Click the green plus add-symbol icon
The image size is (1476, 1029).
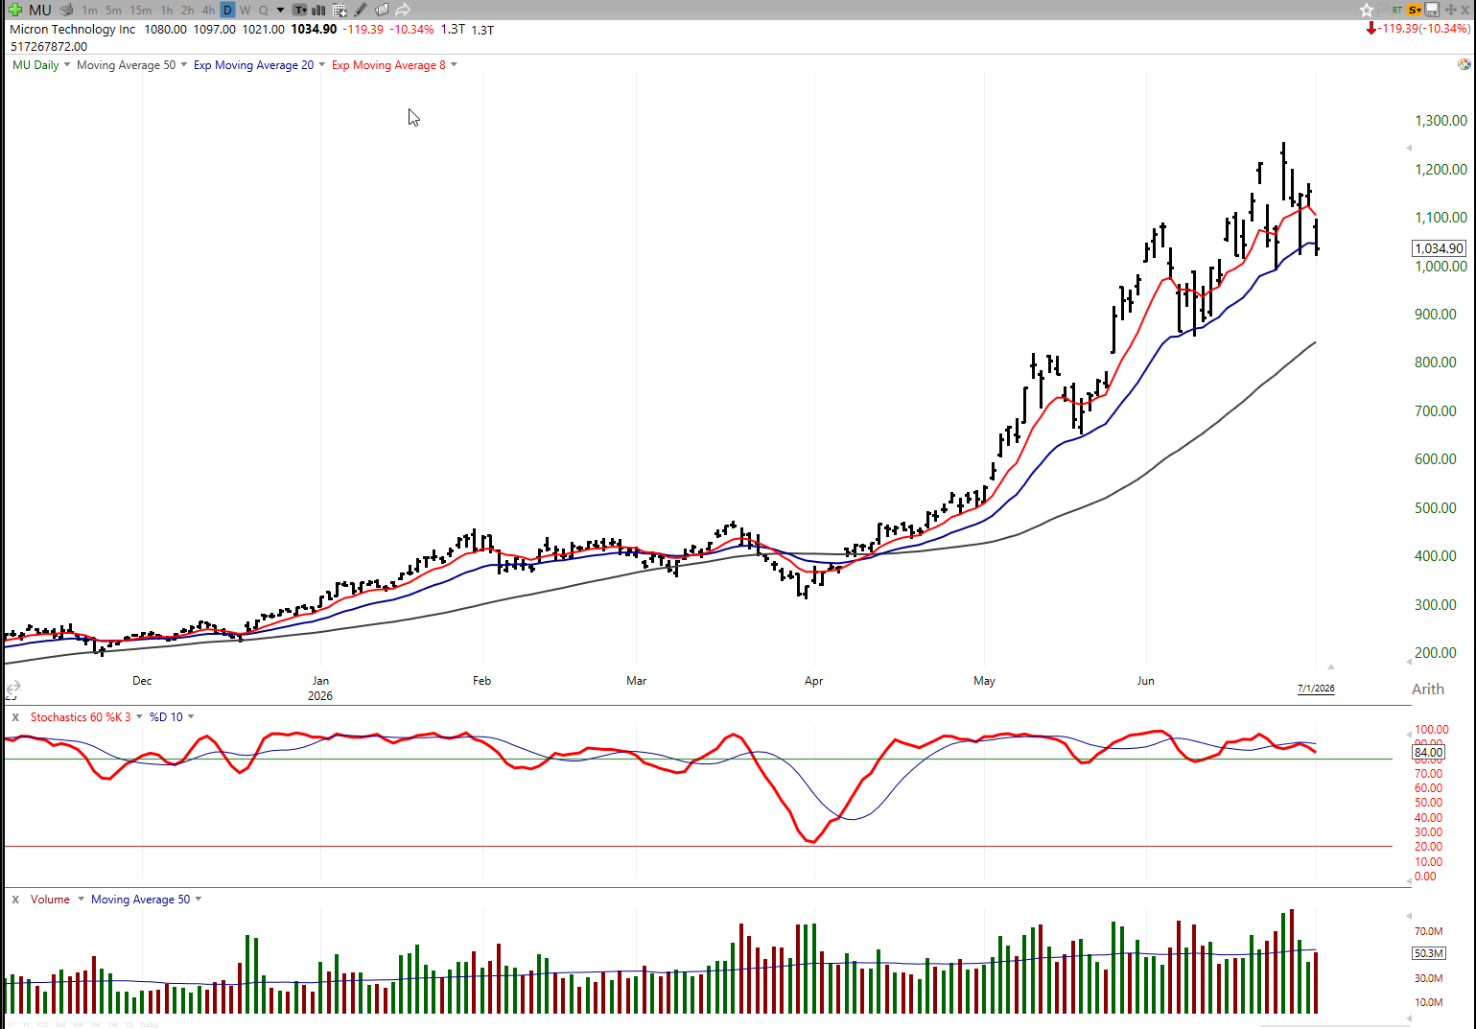click(15, 10)
